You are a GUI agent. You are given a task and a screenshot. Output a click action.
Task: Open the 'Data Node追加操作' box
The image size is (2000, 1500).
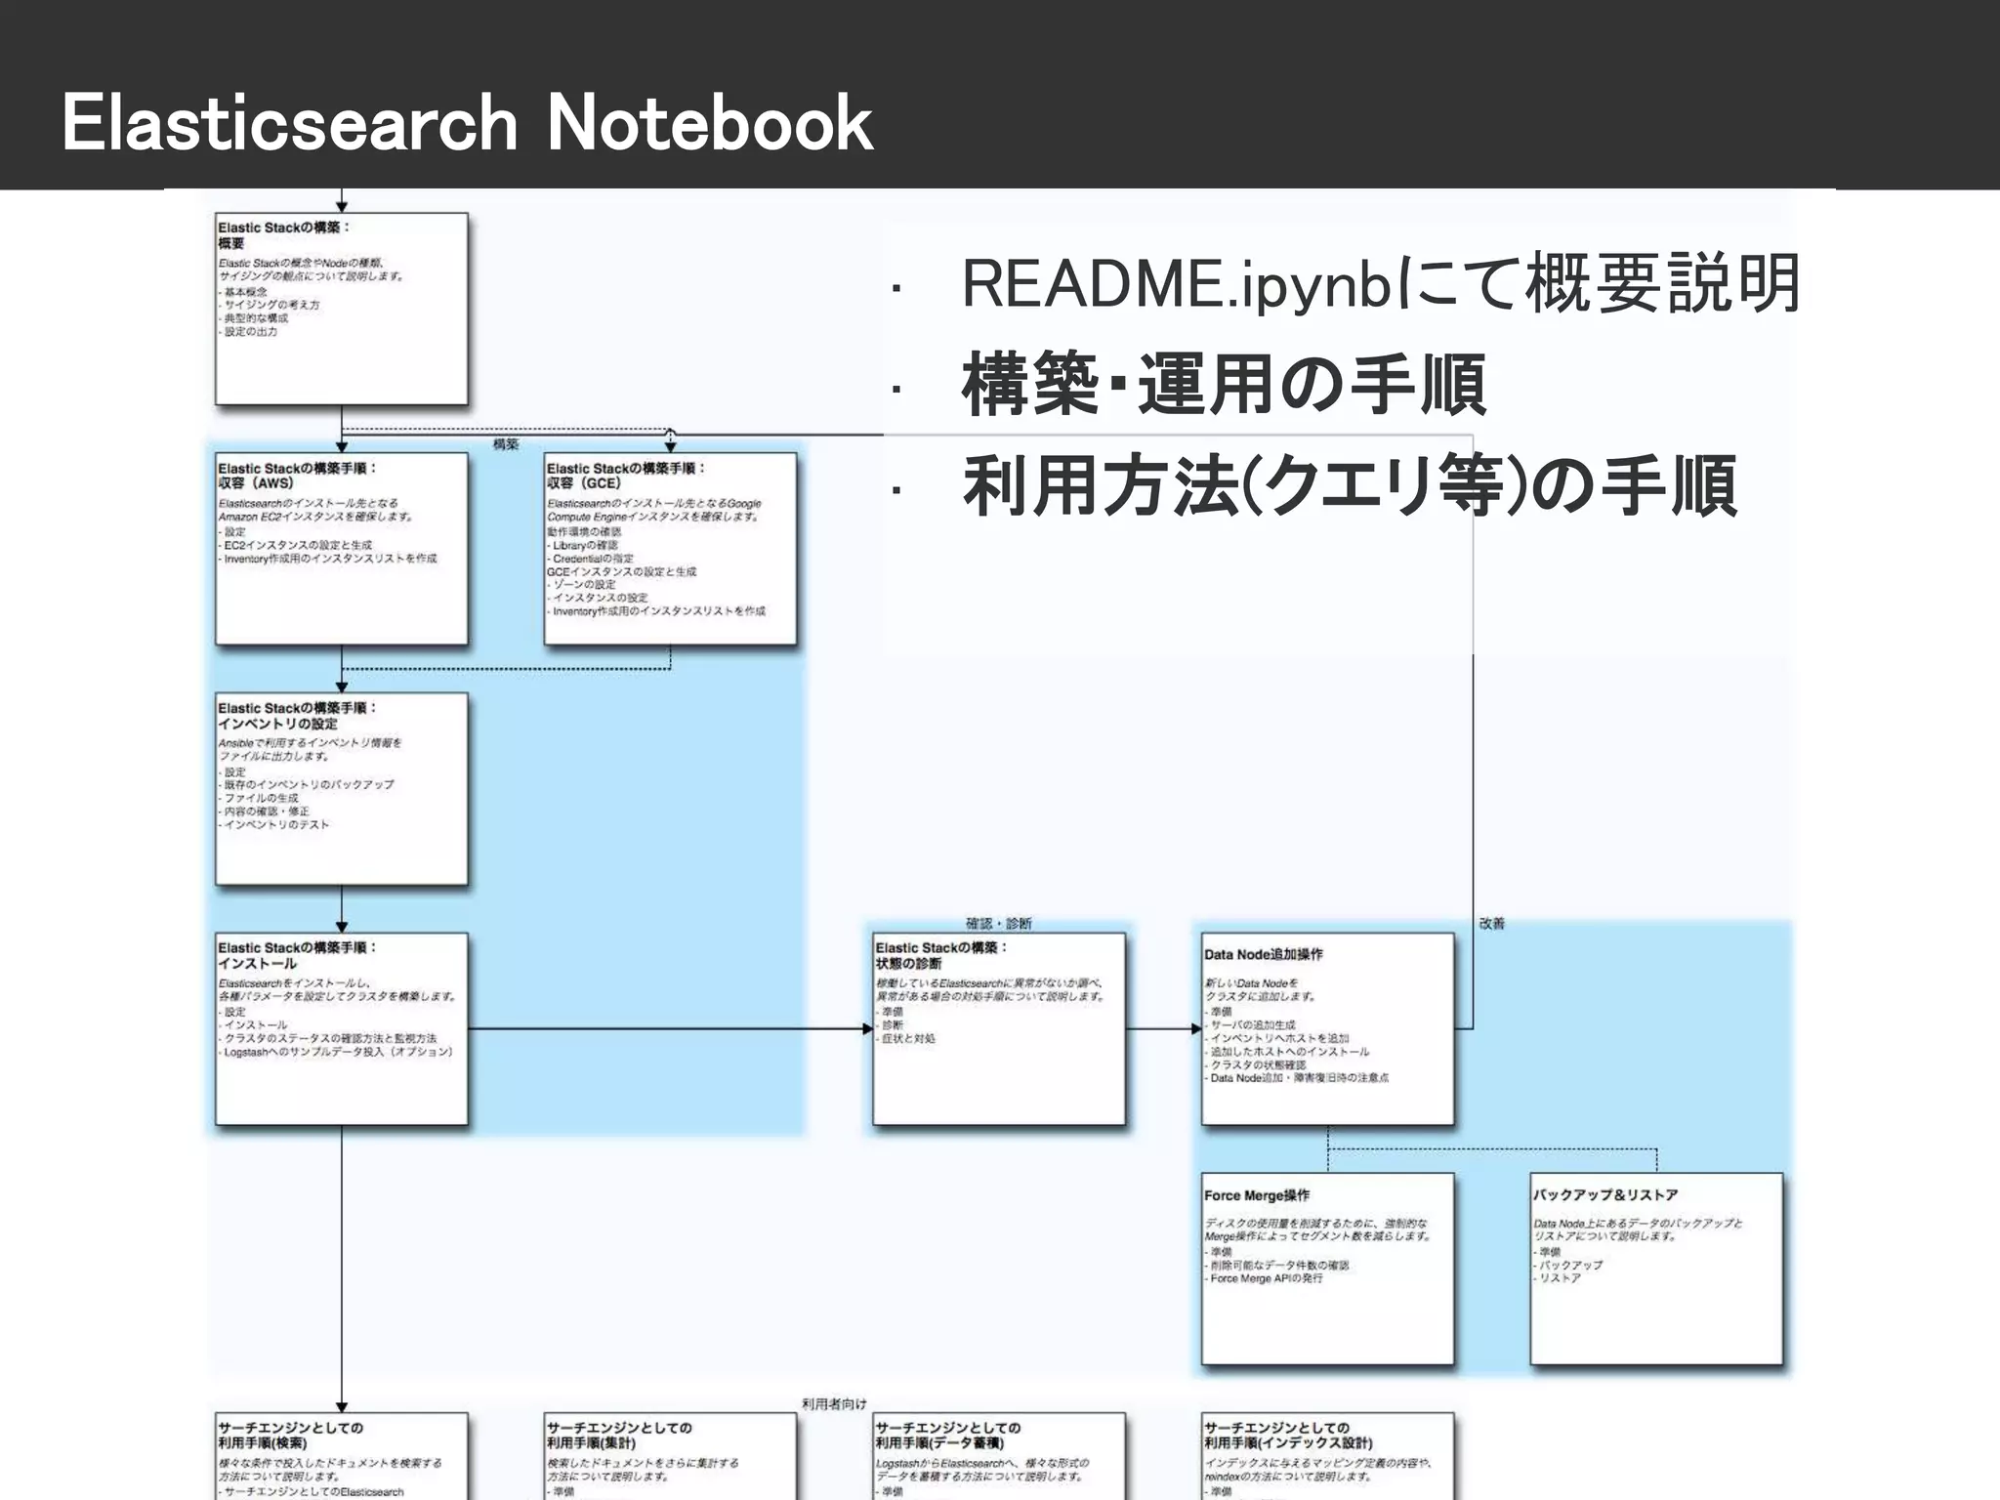coord(1327,1029)
